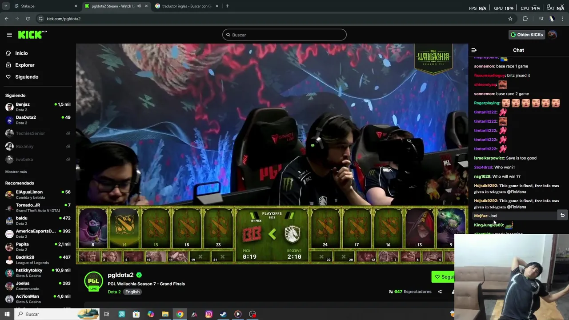Screen dimensions: 569x320
Task: Click the share stream icon
Action: tap(440, 292)
